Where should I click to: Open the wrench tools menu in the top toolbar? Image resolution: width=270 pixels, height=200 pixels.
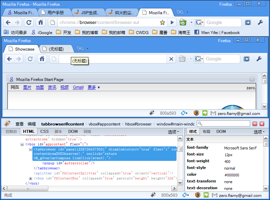pos(260,23)
